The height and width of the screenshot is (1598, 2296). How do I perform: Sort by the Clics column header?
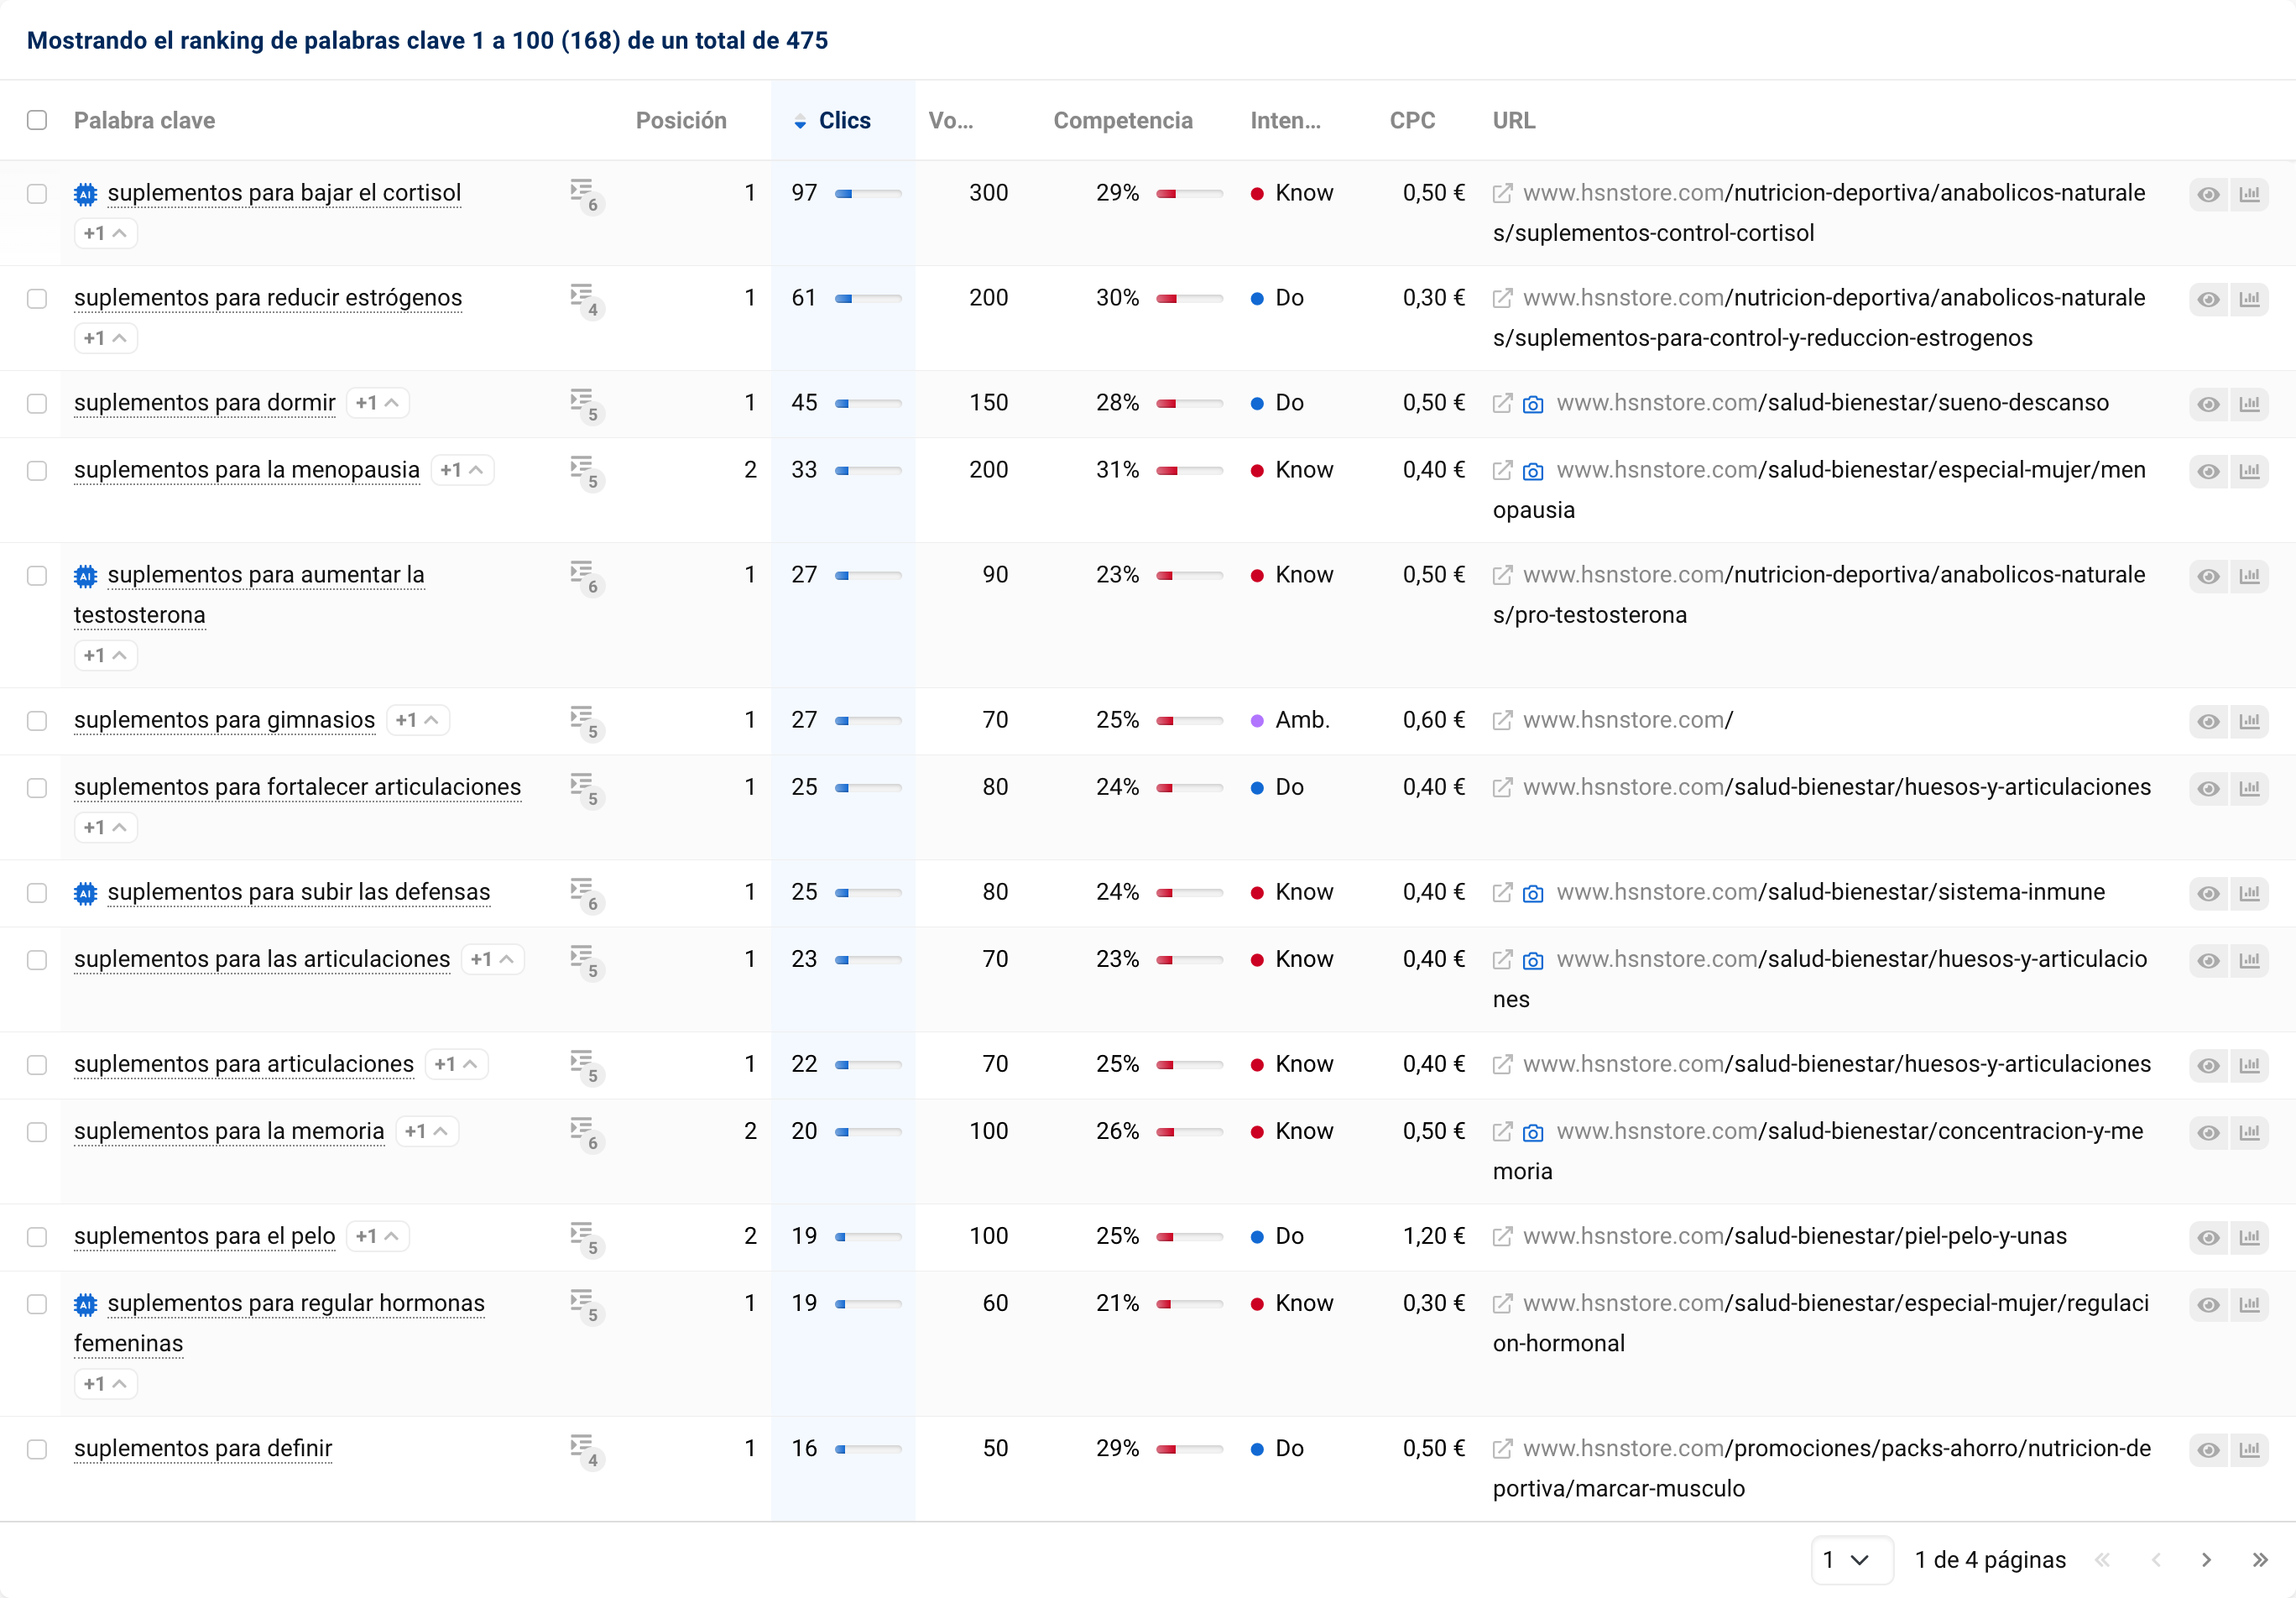843,120
